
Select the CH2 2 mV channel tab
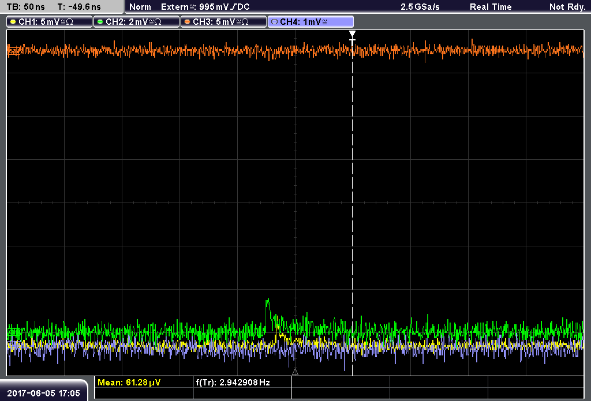tap(136, 22)
